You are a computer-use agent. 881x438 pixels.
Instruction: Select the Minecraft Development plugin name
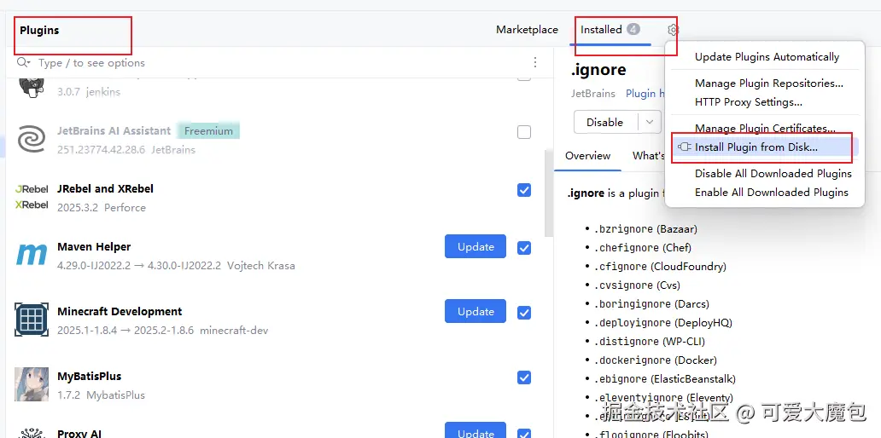coord(120,311)
